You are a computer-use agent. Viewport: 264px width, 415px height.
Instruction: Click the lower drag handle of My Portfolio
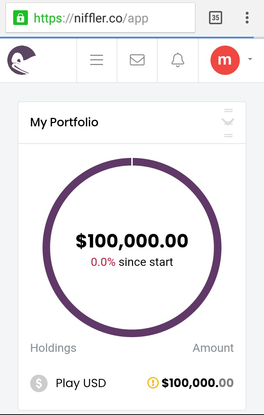point(228,135)
